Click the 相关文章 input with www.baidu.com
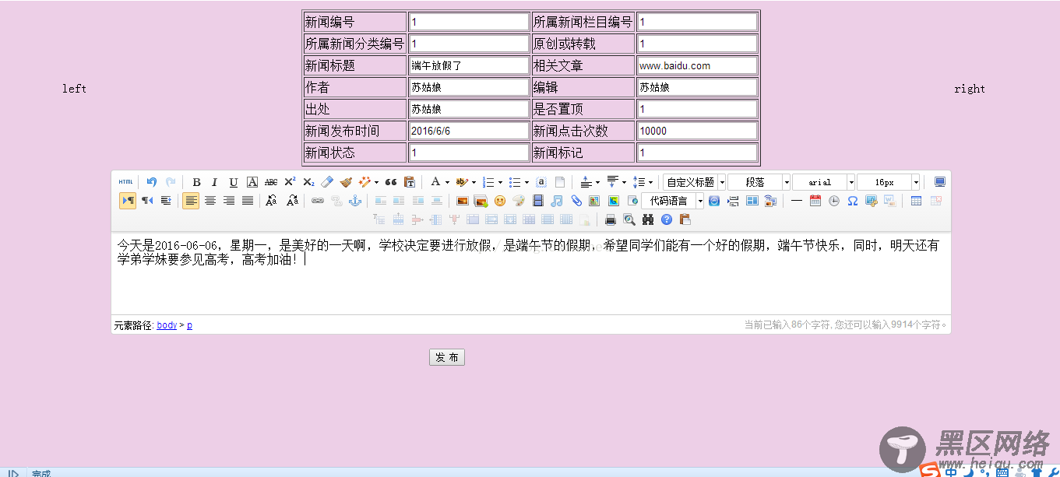Screen dimensions: 1060x477 (697, 65)
